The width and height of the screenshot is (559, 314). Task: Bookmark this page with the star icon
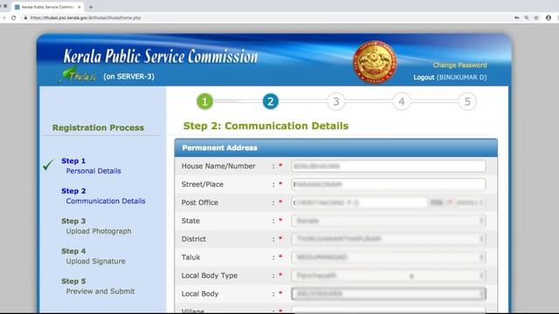pyautogui.click(x=536, y=17)
